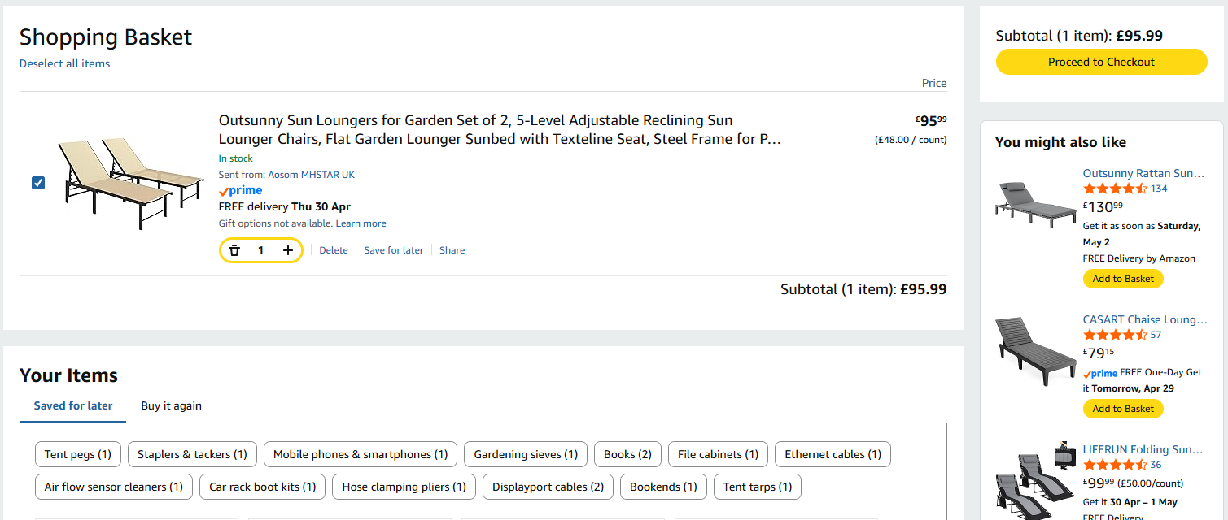Switch to the Saved for later tab
The height and width of the screenshot is (520, 1228).
pyautogui.click(x=73, y=405)
